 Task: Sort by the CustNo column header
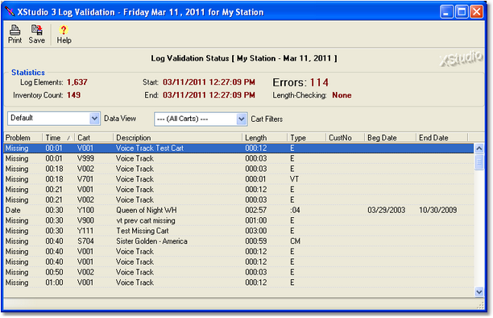pyautogui.click(x=345, y=138)
